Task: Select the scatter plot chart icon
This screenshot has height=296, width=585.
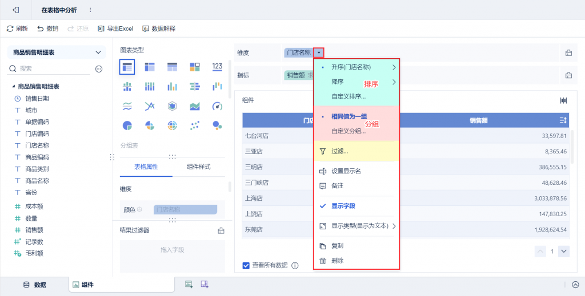Action: tap(195, 125)
